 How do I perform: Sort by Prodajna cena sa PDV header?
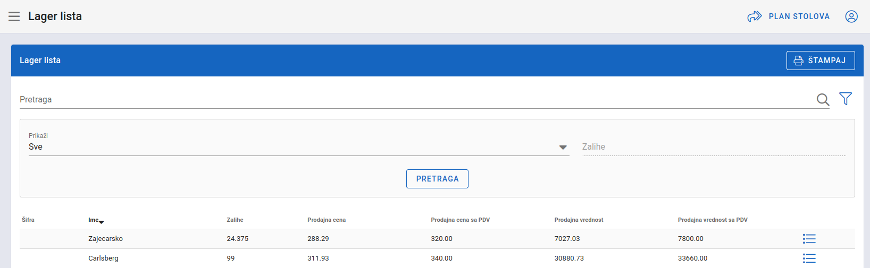461,220
